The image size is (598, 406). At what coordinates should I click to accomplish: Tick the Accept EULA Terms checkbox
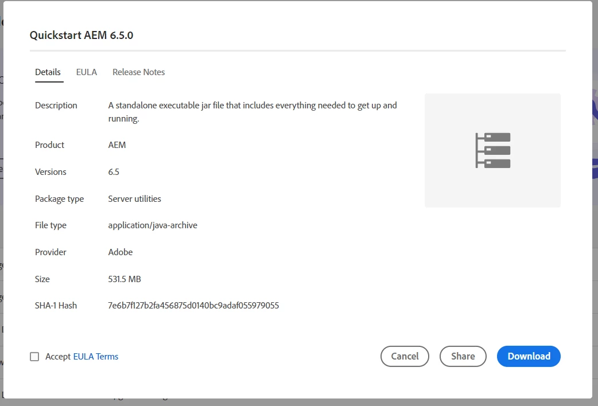34,357
